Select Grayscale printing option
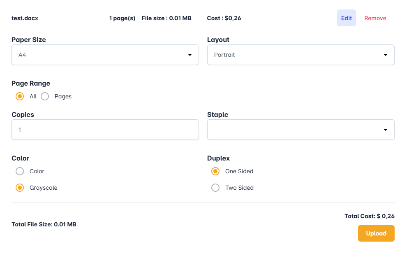Viewport: 409px width, 256px height. pyautogui.click(x=20, y=188)
